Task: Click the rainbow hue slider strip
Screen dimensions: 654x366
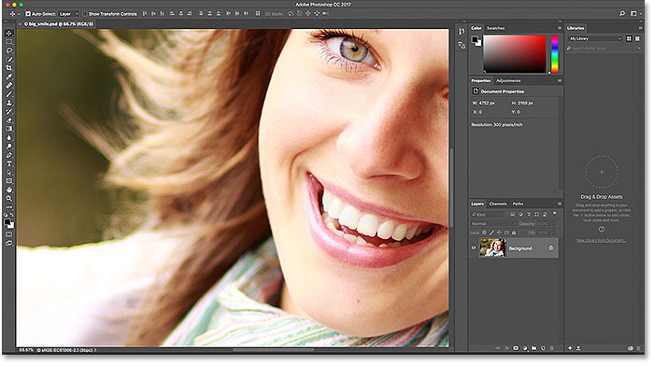Action: coord(555,54)
